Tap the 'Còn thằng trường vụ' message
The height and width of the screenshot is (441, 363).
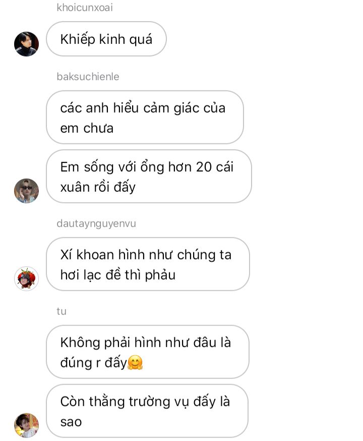tap(147, 411)
